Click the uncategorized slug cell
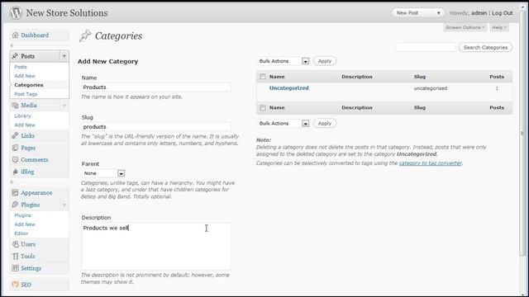 click(x=431, y=88)
